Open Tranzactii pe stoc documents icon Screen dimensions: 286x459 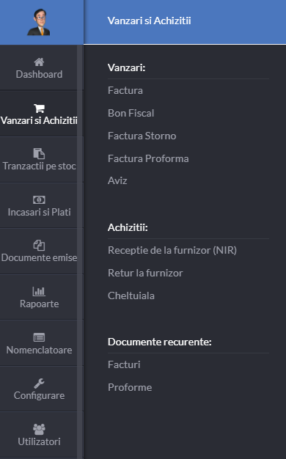coord(39,153)
